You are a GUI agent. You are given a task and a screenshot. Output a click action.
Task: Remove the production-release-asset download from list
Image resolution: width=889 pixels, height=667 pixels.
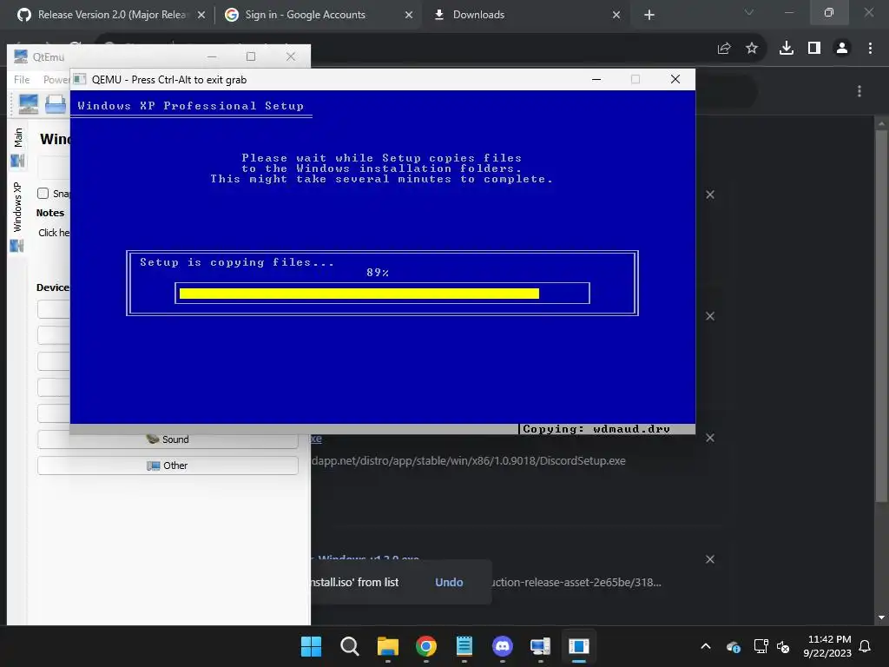click(710, 559)
